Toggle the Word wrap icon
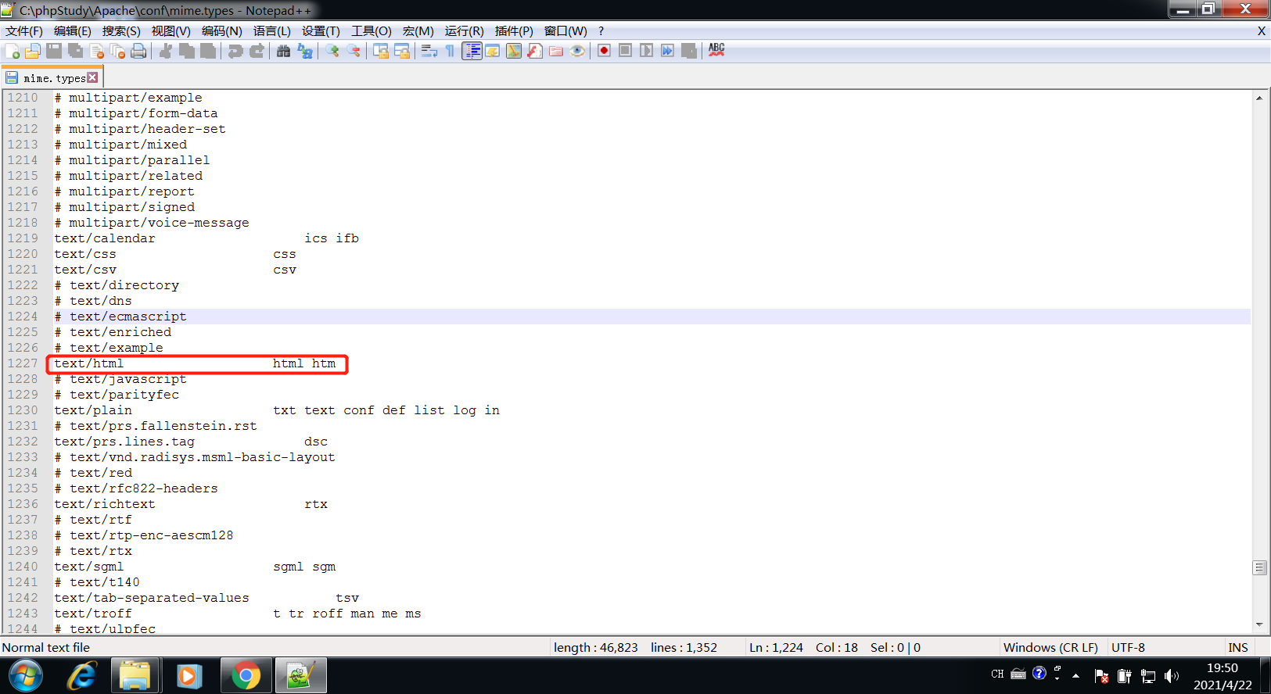Viewport: 1271px width, 694px height. pos(429,51)
